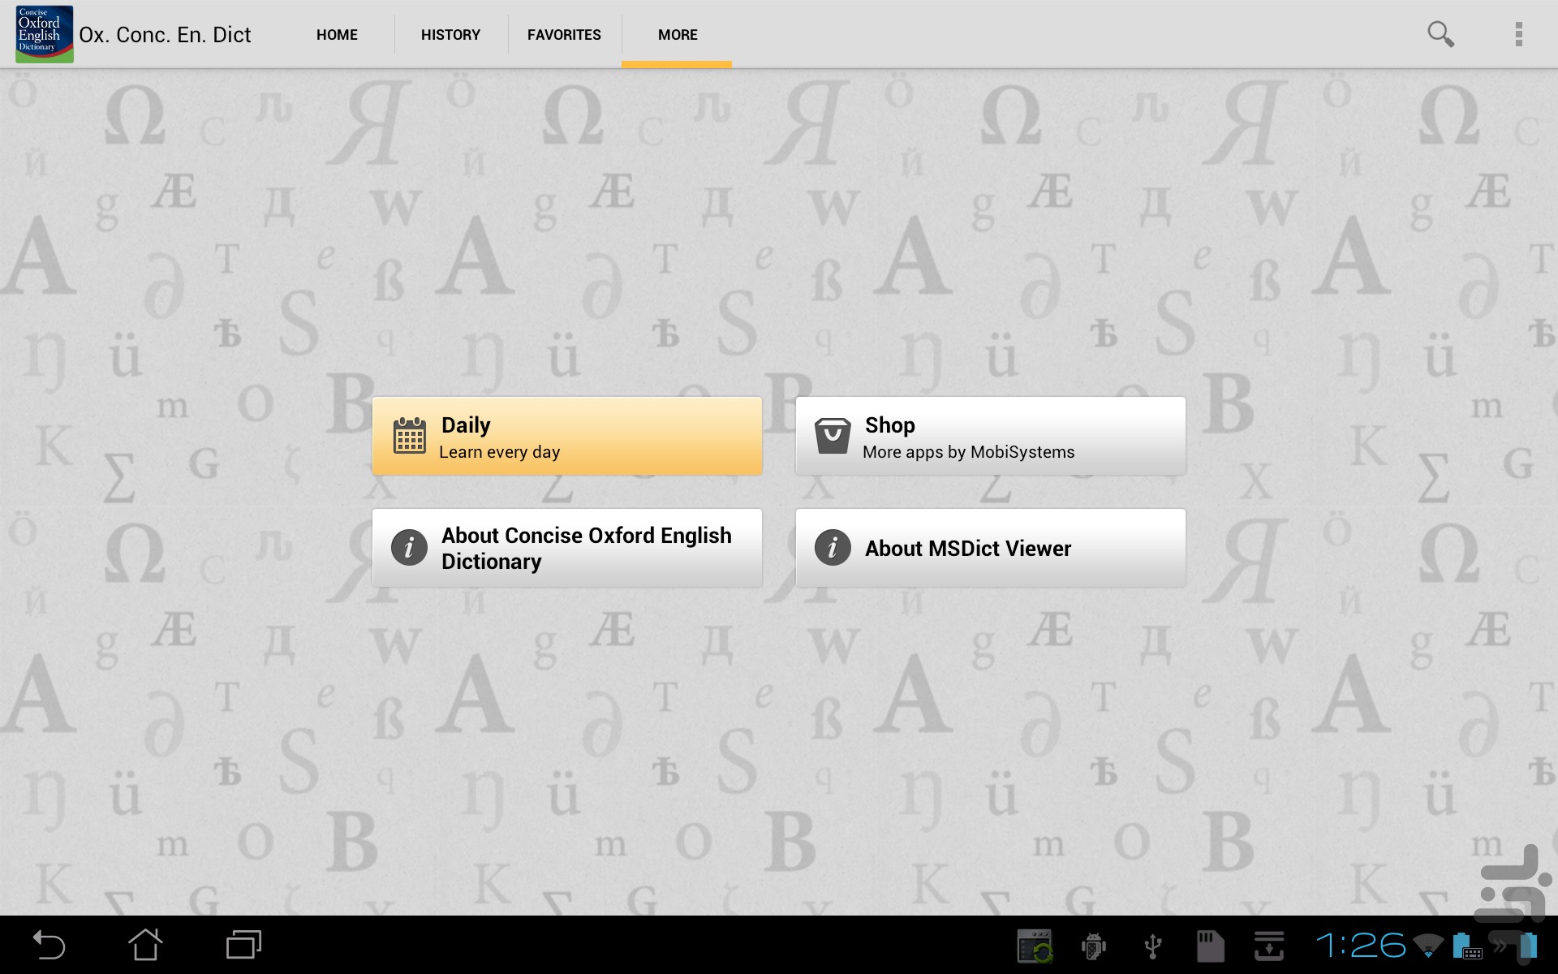The image size is (1558, 974).
Task: Open the recent apps overview
Action: (243, 945)
